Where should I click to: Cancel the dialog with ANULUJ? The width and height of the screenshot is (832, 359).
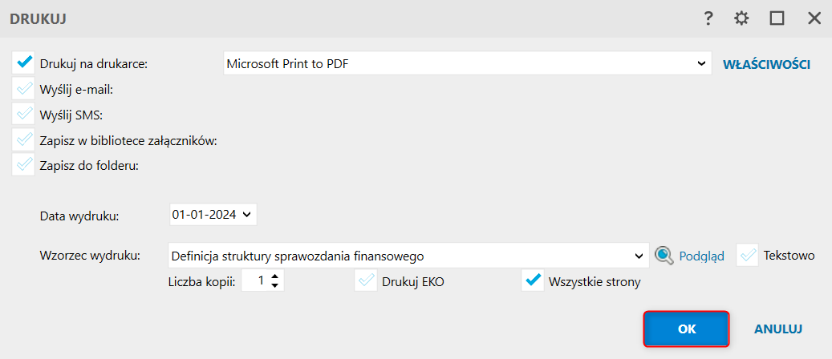pos(778,329)
